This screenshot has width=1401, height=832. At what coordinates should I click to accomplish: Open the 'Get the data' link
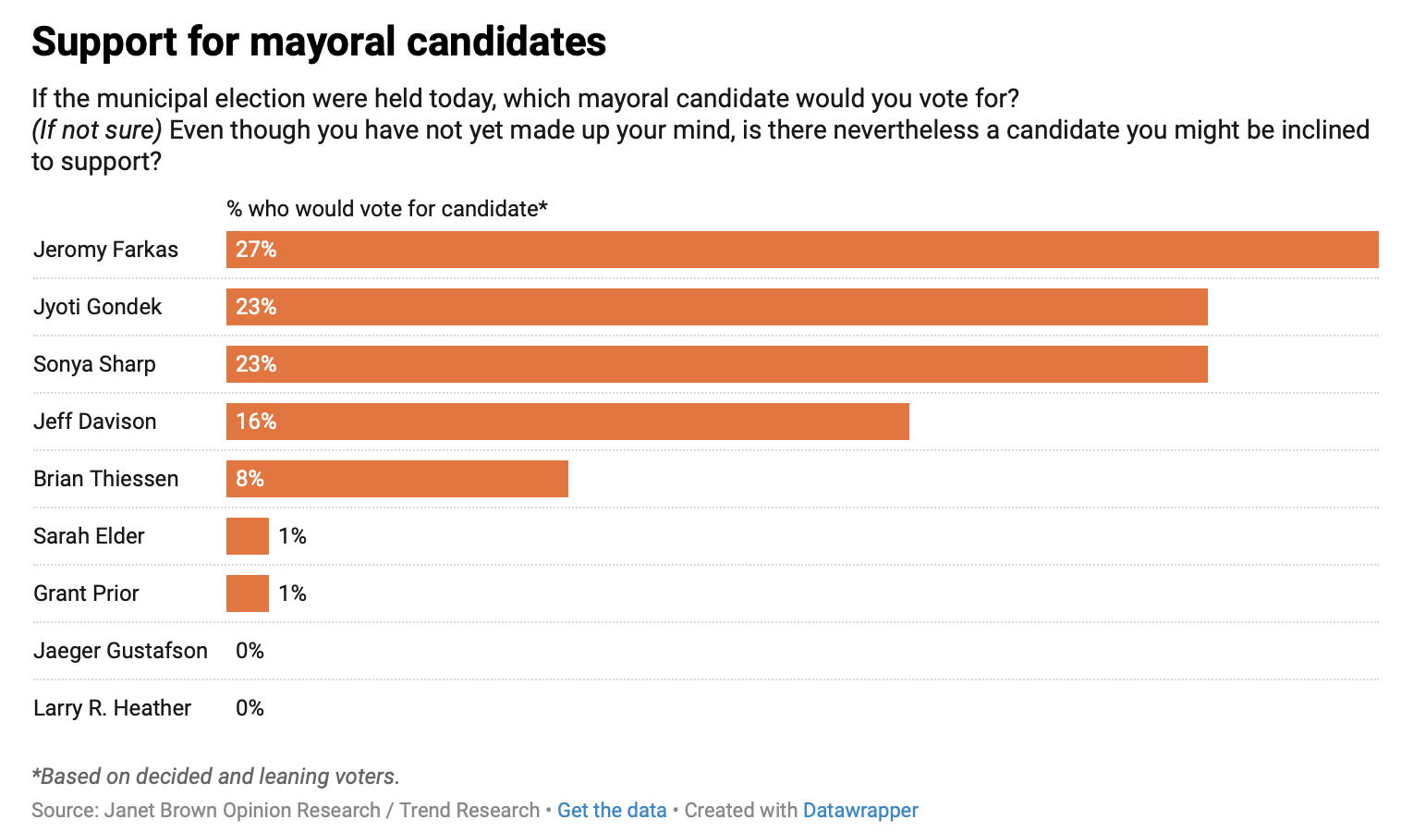[x=612, y=811]
